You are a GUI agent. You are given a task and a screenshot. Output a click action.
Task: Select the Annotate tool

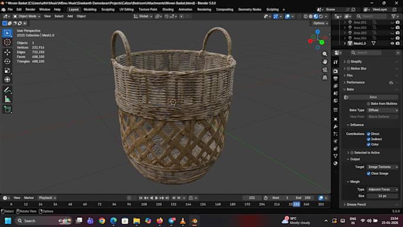pyautogui.click(x=7, y=90)
